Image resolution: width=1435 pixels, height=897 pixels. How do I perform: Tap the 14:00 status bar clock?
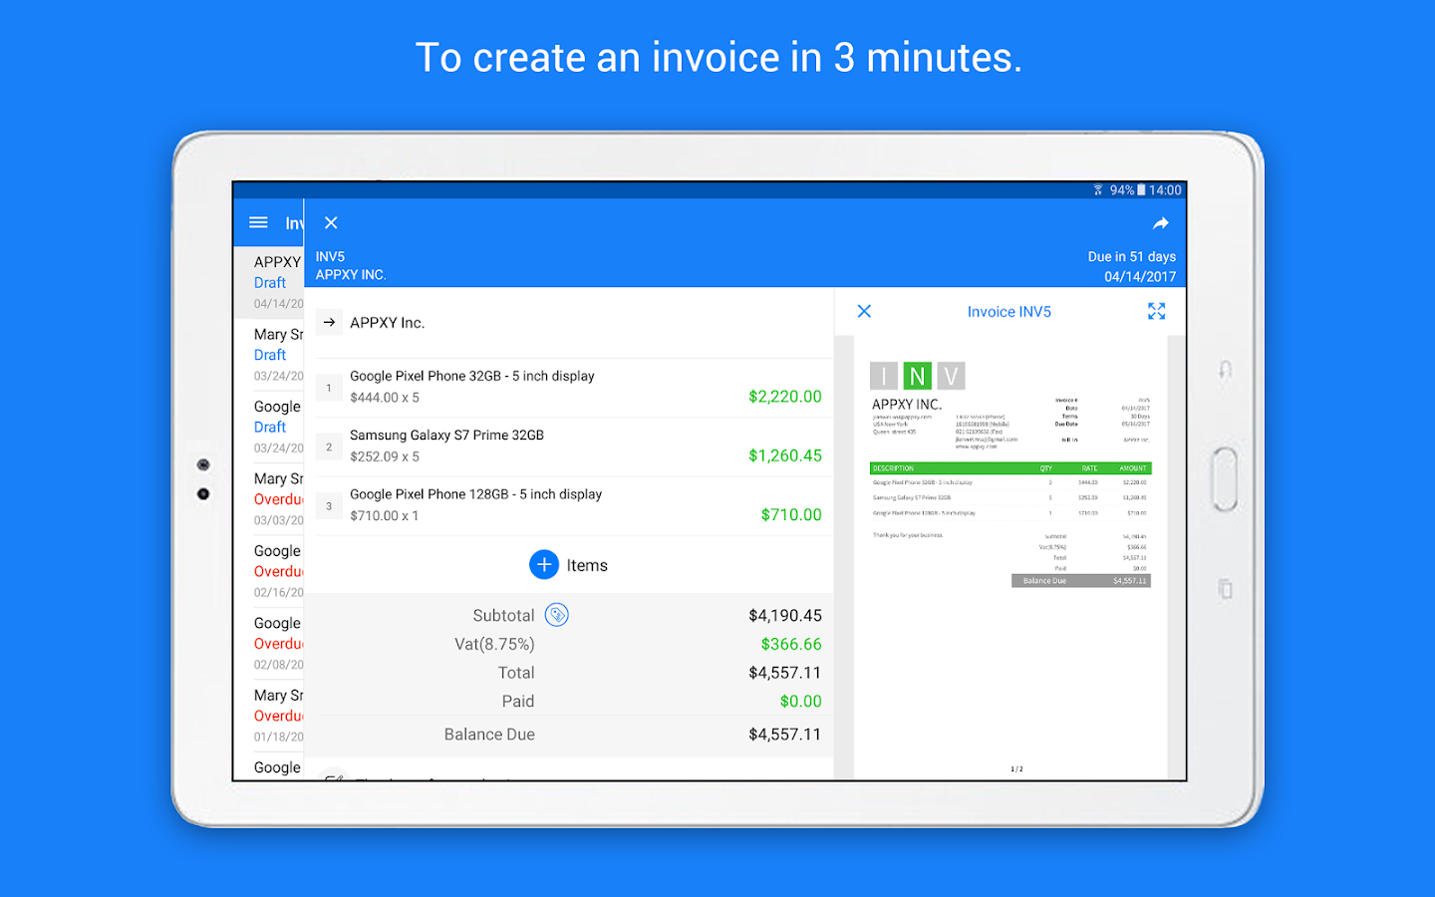tap(1165, 189)
